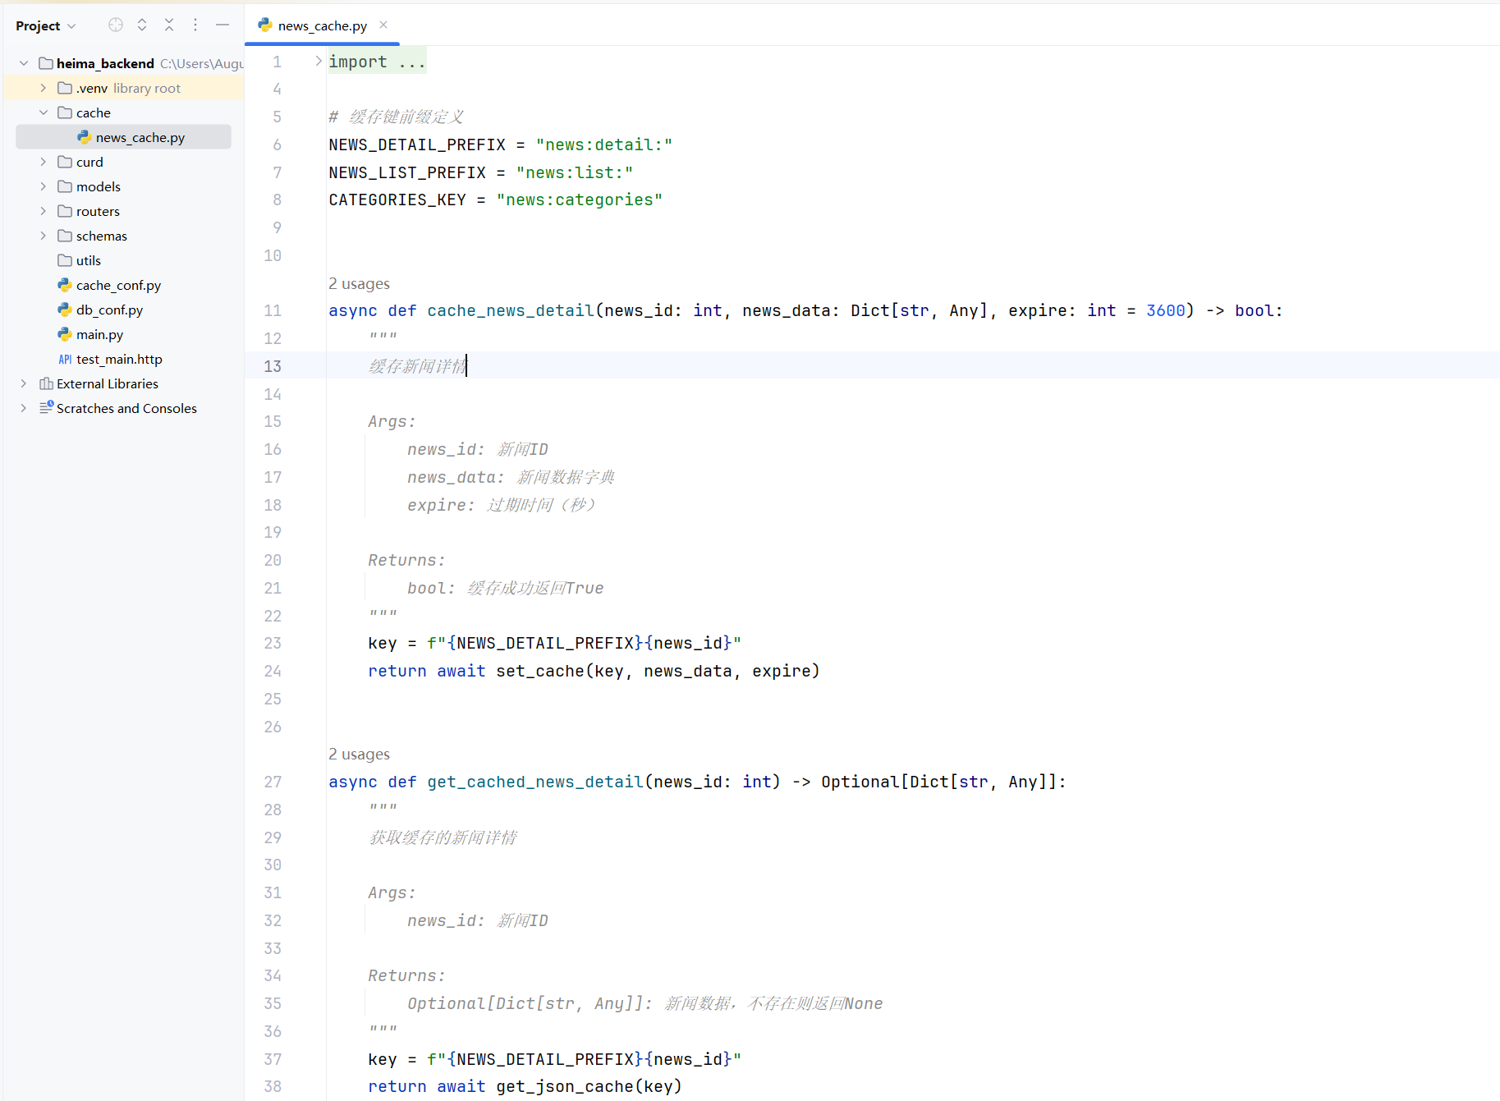Close the news_cache.py tab
Viewport: 1500px width, 1101px height.
coord(383,25)
